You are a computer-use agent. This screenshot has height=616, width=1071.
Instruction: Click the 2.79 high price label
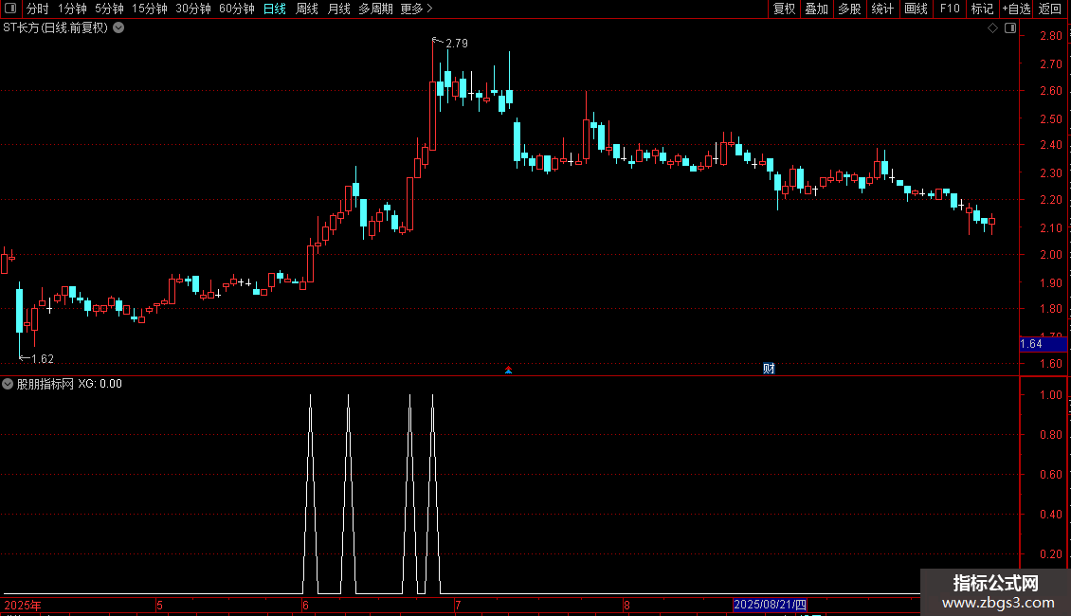pos(456,43)
